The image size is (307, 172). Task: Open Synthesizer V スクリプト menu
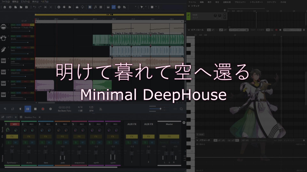click(x=272, y=2)
